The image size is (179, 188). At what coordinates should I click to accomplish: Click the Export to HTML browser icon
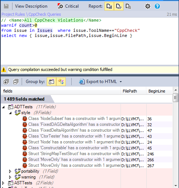pyautogui.click(x=82, y=82)
